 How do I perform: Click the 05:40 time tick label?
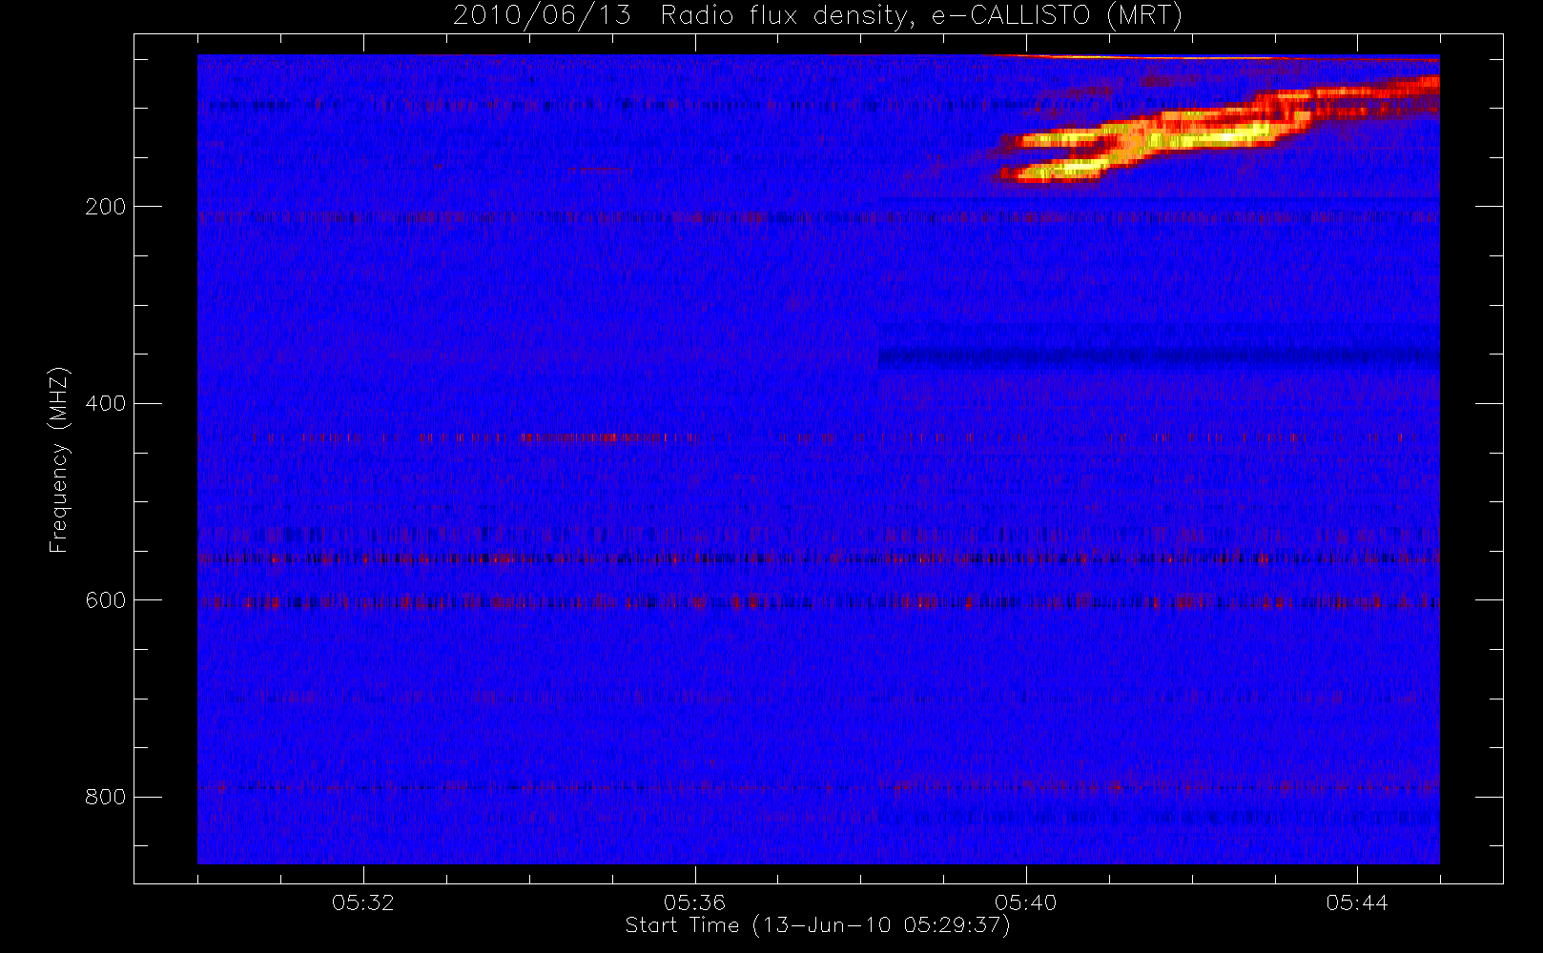point(1026,902)
